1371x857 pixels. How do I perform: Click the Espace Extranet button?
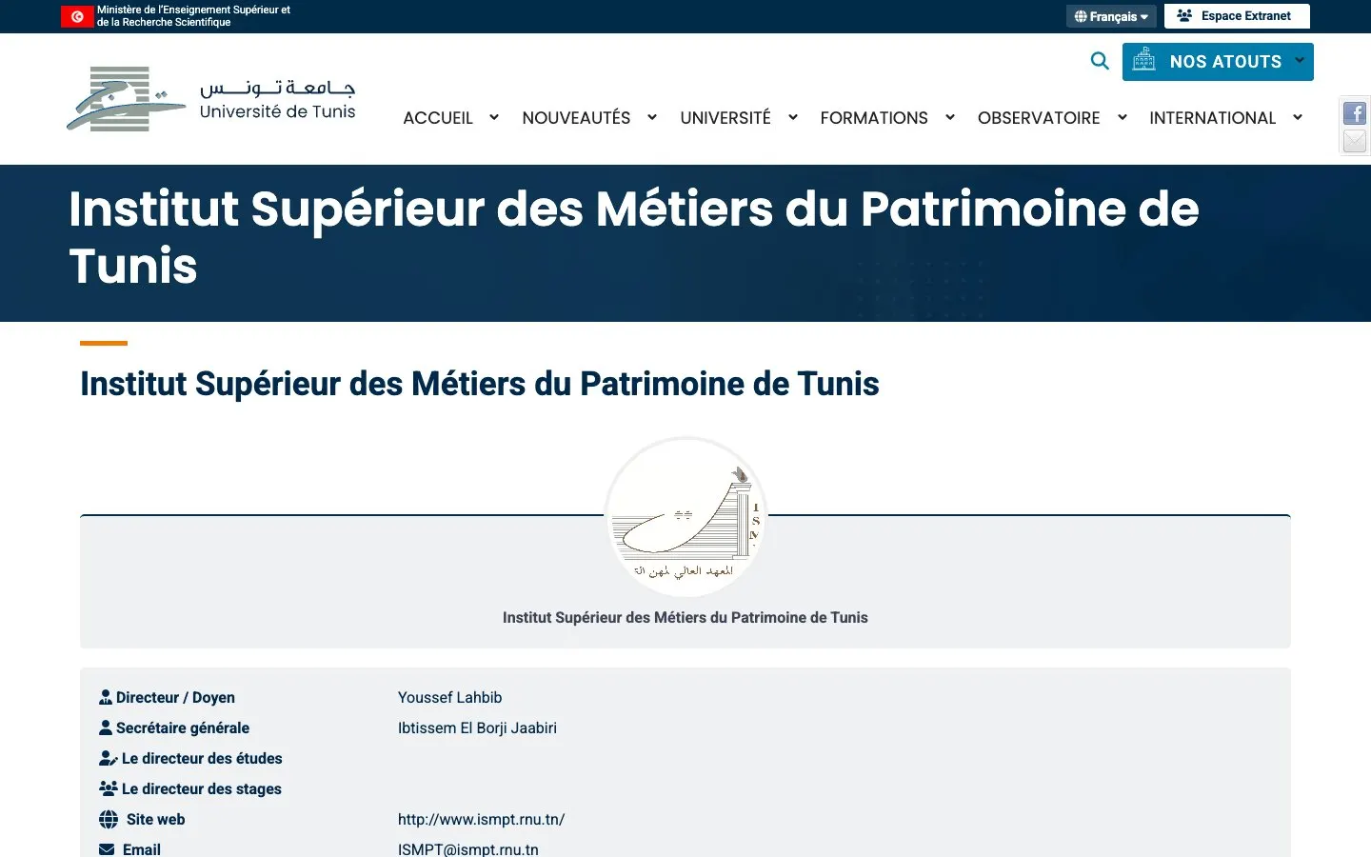(1237, 16)
